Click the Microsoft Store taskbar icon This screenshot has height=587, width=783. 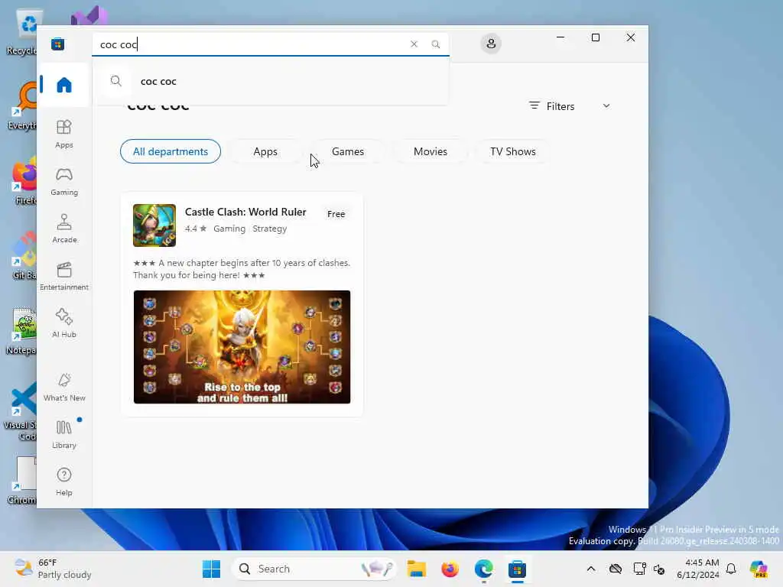[x=518, y=569]
